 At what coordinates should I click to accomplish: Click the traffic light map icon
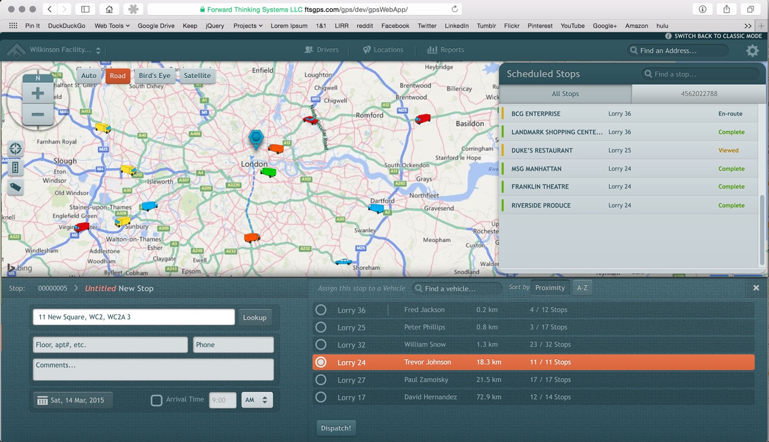point(16,168)
